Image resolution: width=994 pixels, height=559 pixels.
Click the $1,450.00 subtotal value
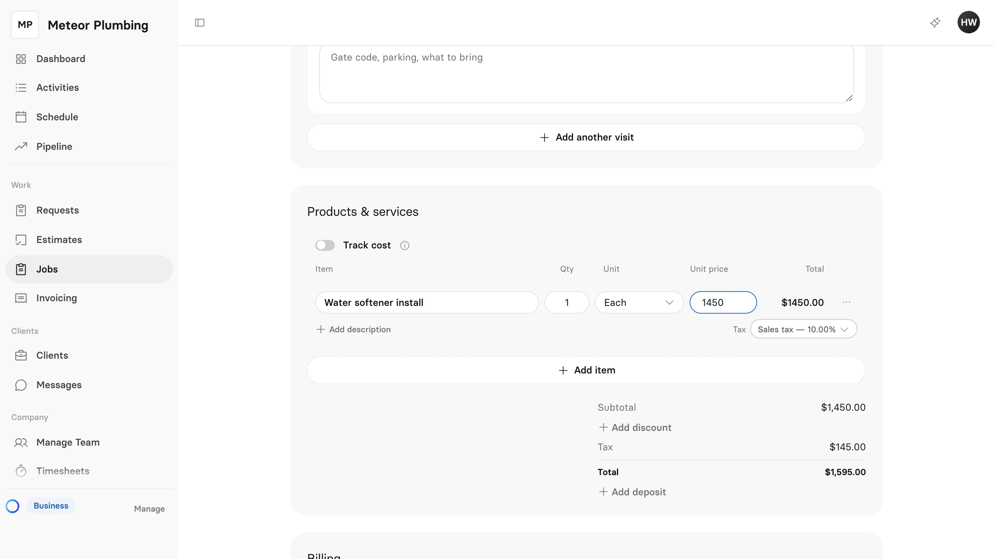tap(843, 407)
